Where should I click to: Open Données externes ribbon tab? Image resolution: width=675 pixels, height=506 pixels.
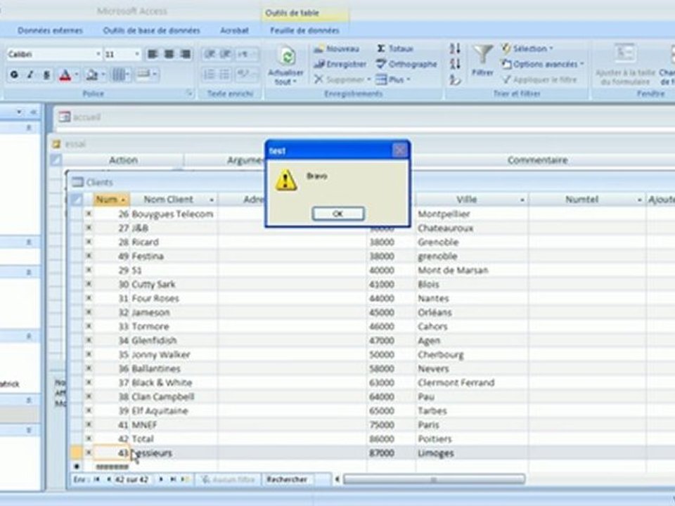pos(50,30)
